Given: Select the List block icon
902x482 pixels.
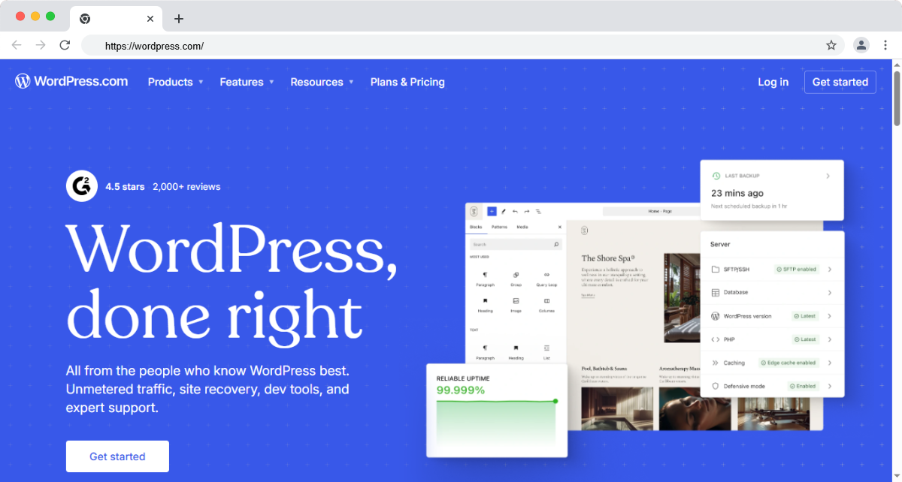Looking at the screenshot, I should pos(546,348).
